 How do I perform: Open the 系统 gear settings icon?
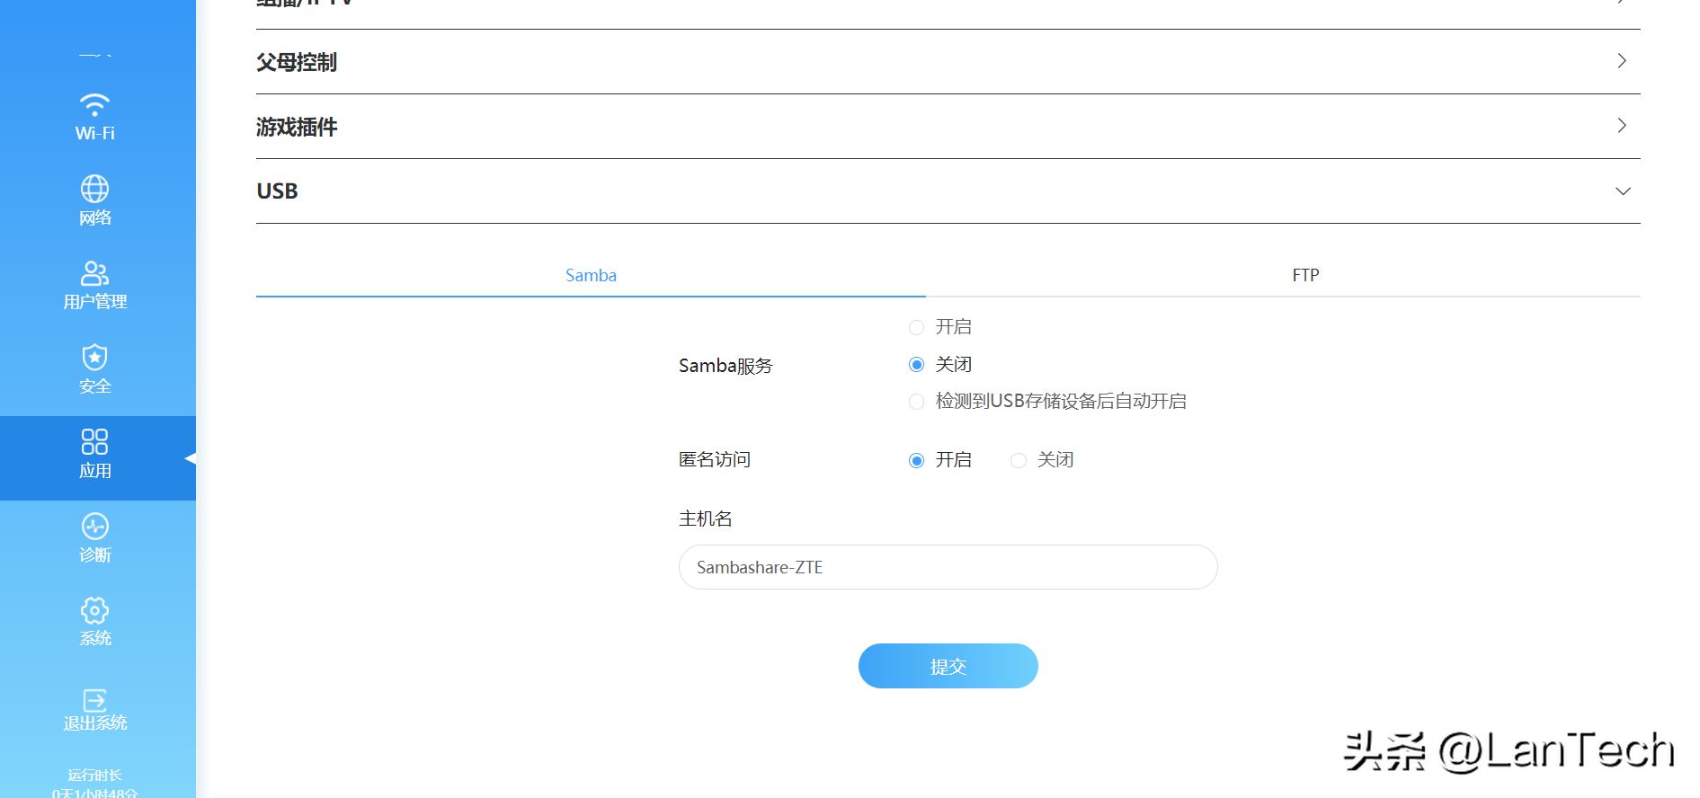click(x=94, y=611)
